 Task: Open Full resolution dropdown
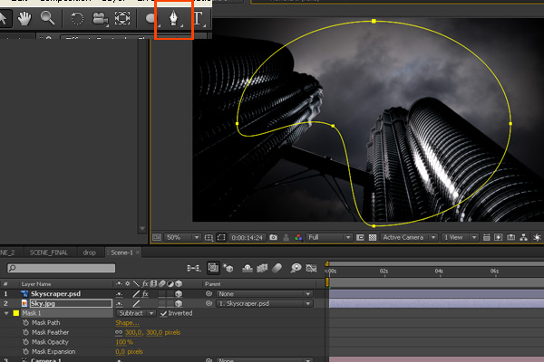click(x=329, y=237)
